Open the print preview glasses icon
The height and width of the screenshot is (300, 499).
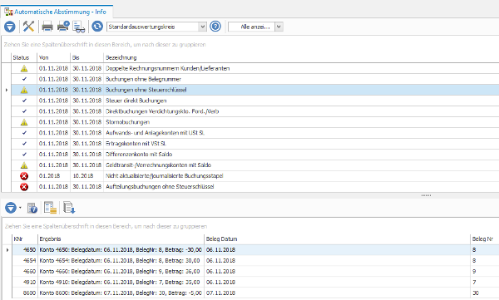pyautogui.click(x=79, y=27)
